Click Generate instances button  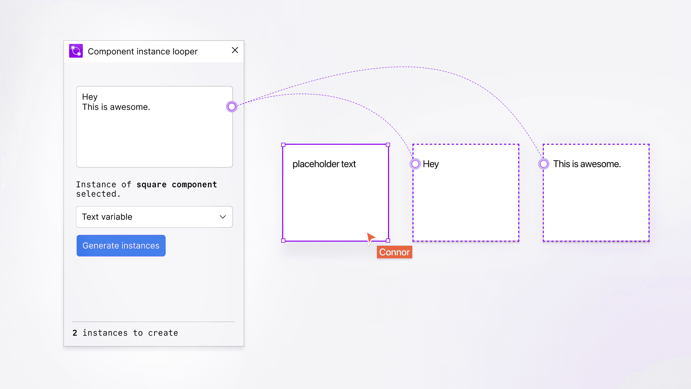120,245
